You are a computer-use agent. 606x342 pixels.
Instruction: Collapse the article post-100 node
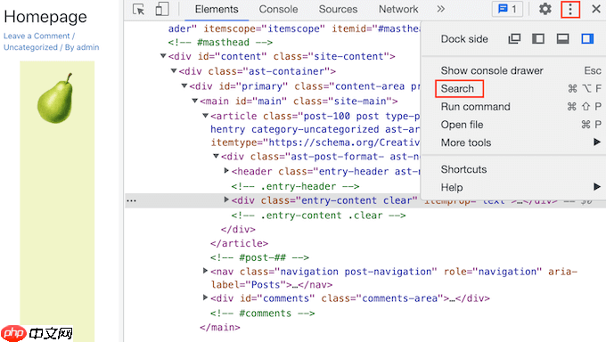[x=205, y=116]
